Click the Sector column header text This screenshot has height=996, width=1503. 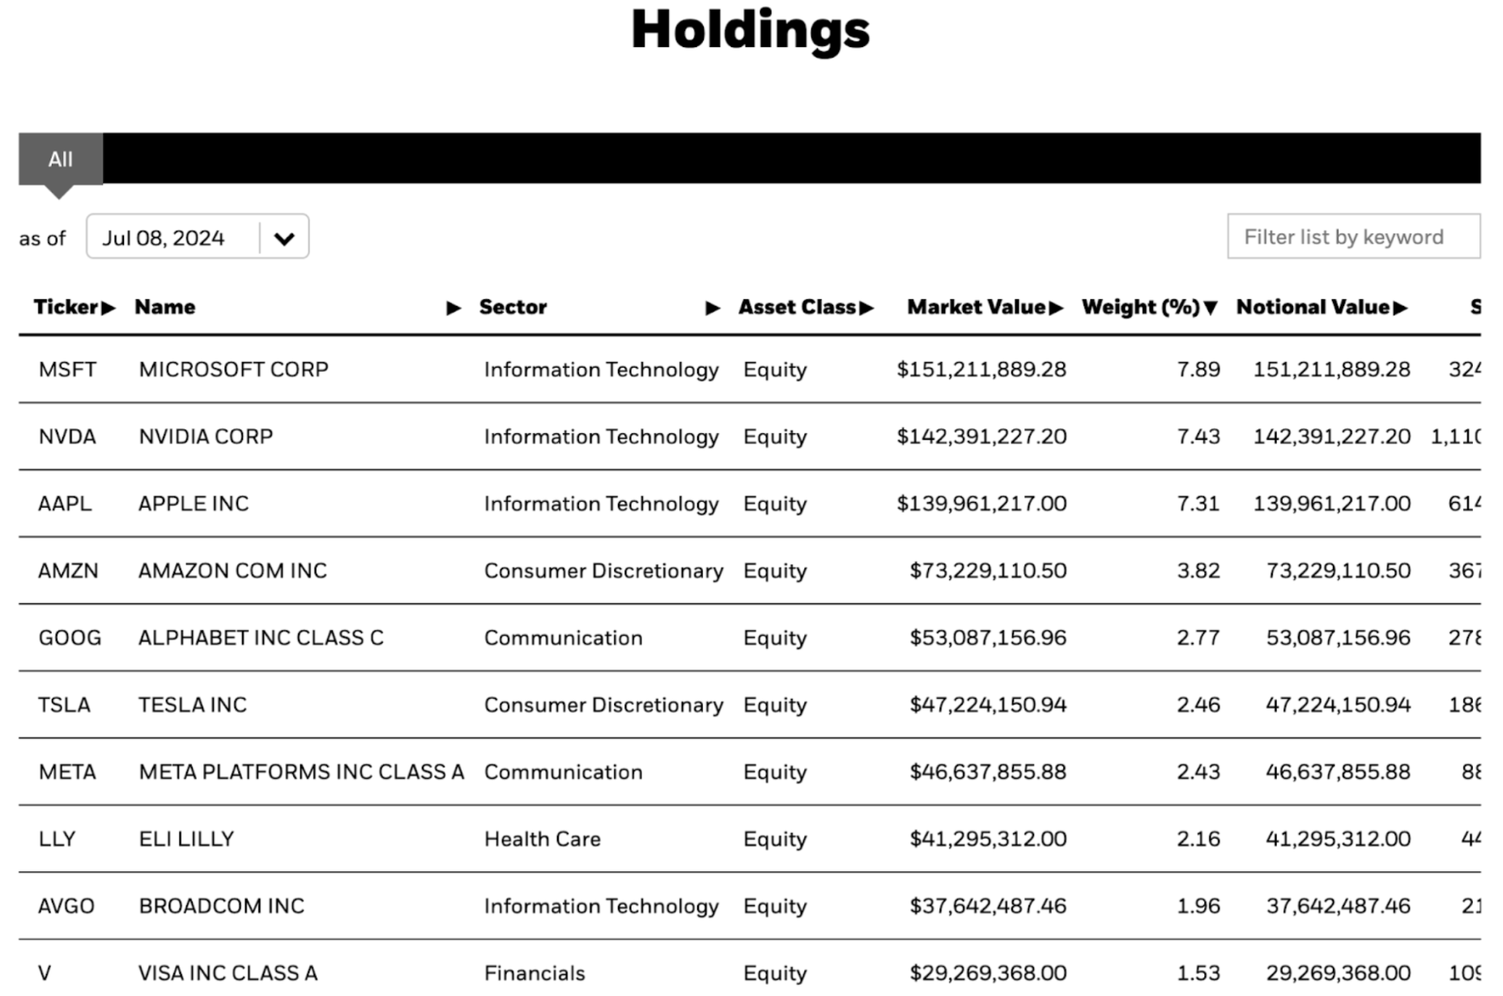pyautogui.click(x=513, y=308)
